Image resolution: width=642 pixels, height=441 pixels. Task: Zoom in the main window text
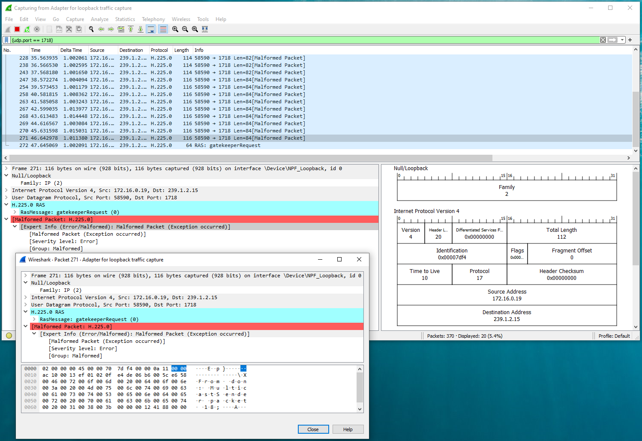pyautogui.click(x=175, y=29)
